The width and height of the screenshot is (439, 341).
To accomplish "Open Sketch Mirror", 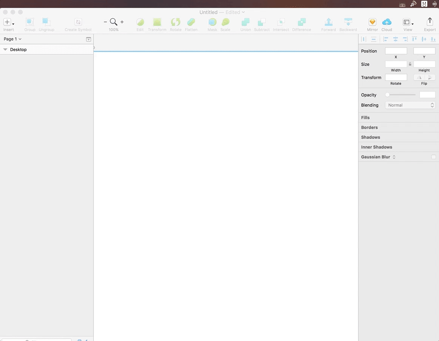I will pyautogui.click(x=373, y=22).
